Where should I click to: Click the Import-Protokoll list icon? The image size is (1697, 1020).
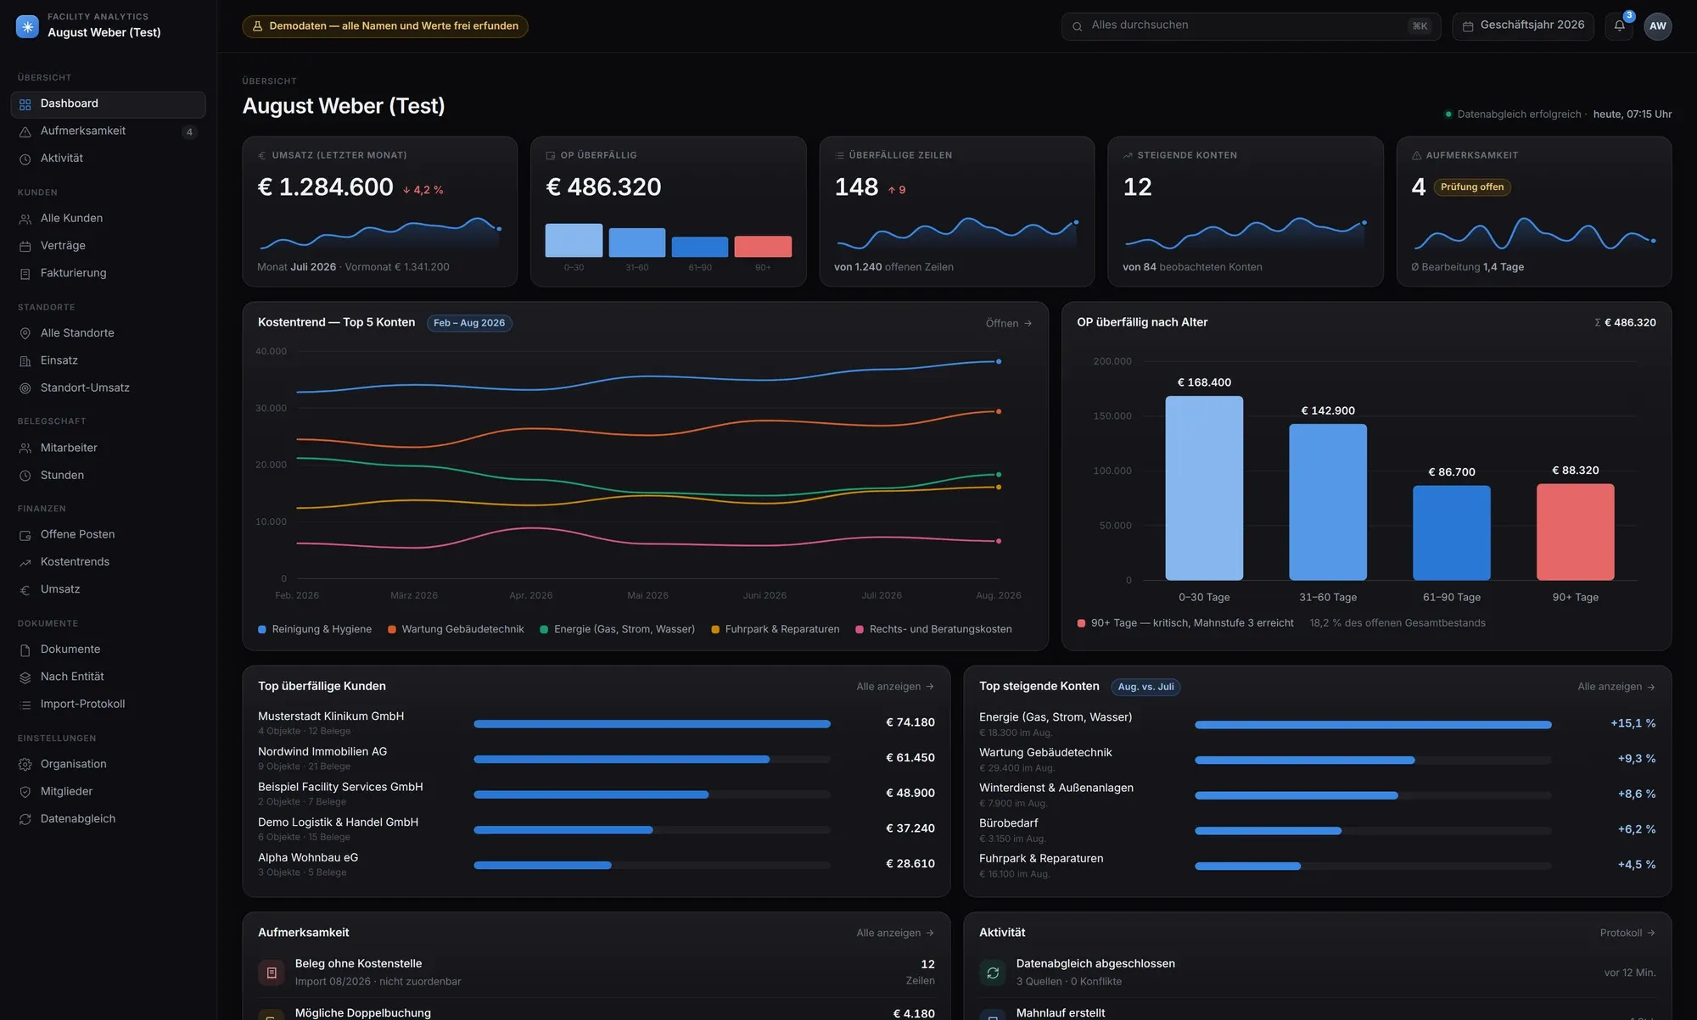(25, 705)
